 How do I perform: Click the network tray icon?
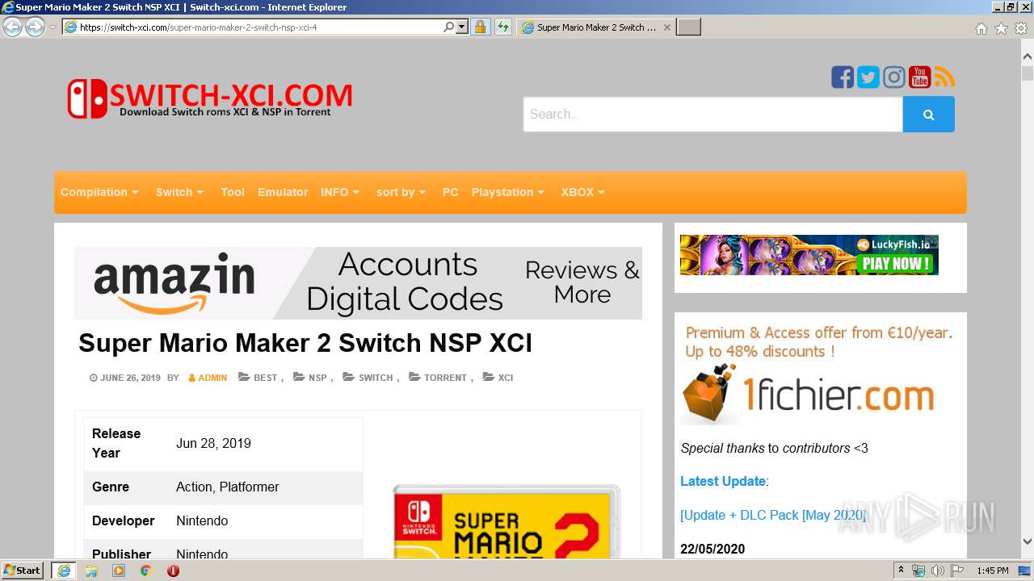(919, 571)
